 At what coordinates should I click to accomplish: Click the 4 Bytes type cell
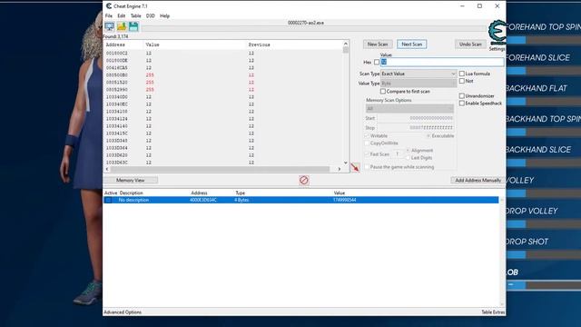point(241,200)
